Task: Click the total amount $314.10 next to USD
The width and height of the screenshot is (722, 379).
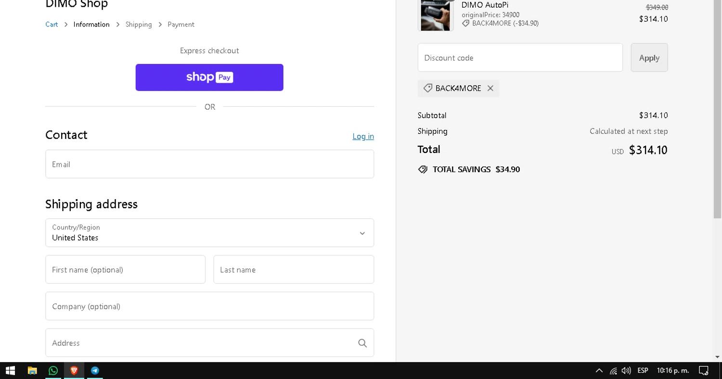Action: click(648, 150)
